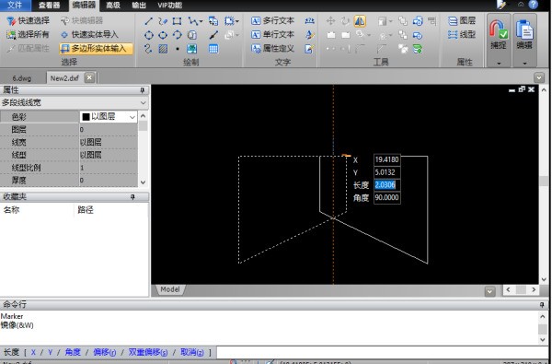Select the freehand sketch pencil tool
The width and height of the screenshot is (552, 364).
163,21
